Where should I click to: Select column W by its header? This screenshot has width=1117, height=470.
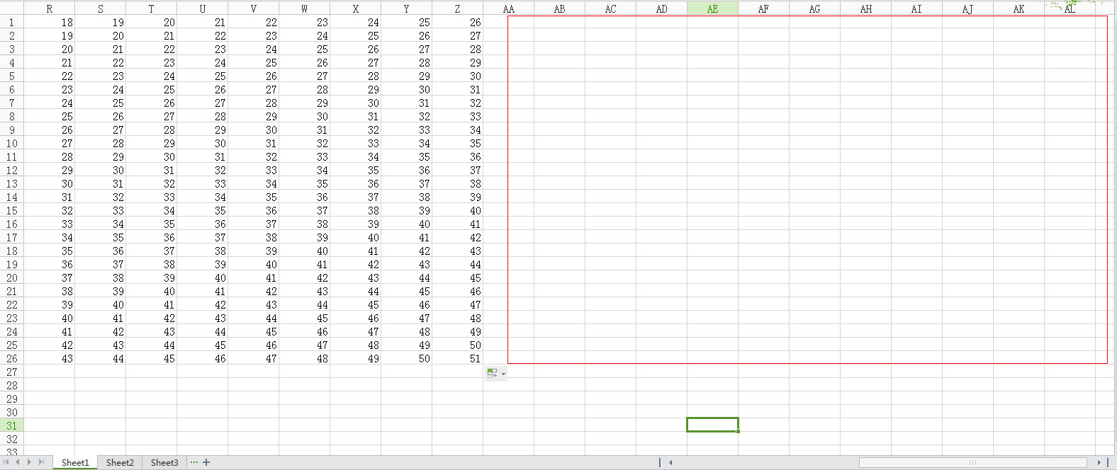pyautogui.click(x=305, y=8)
